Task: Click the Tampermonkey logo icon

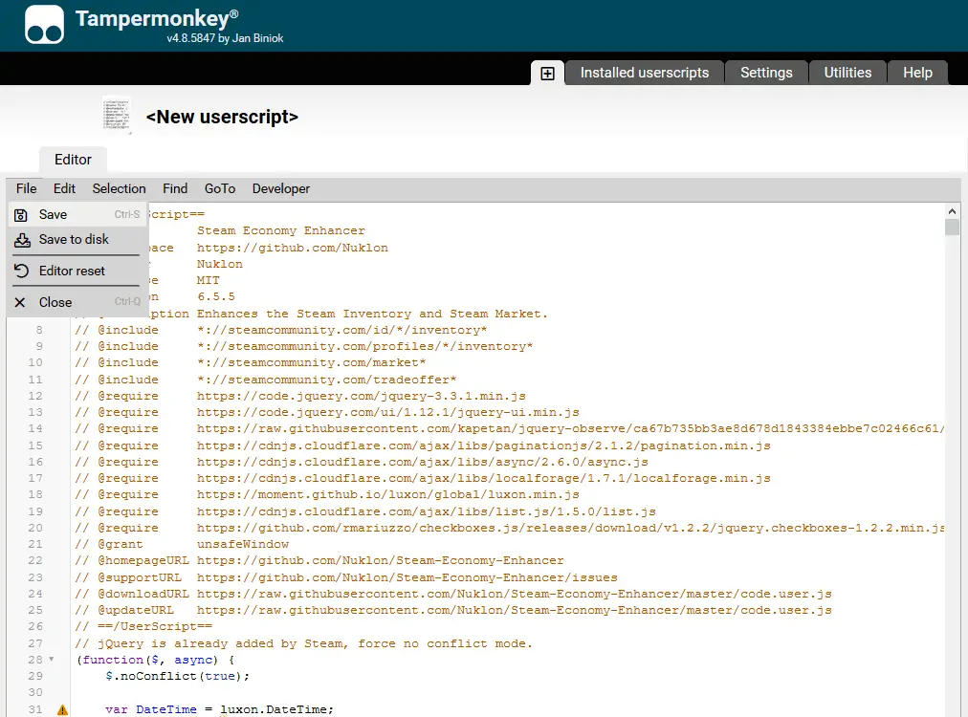Action: (44, 25)
